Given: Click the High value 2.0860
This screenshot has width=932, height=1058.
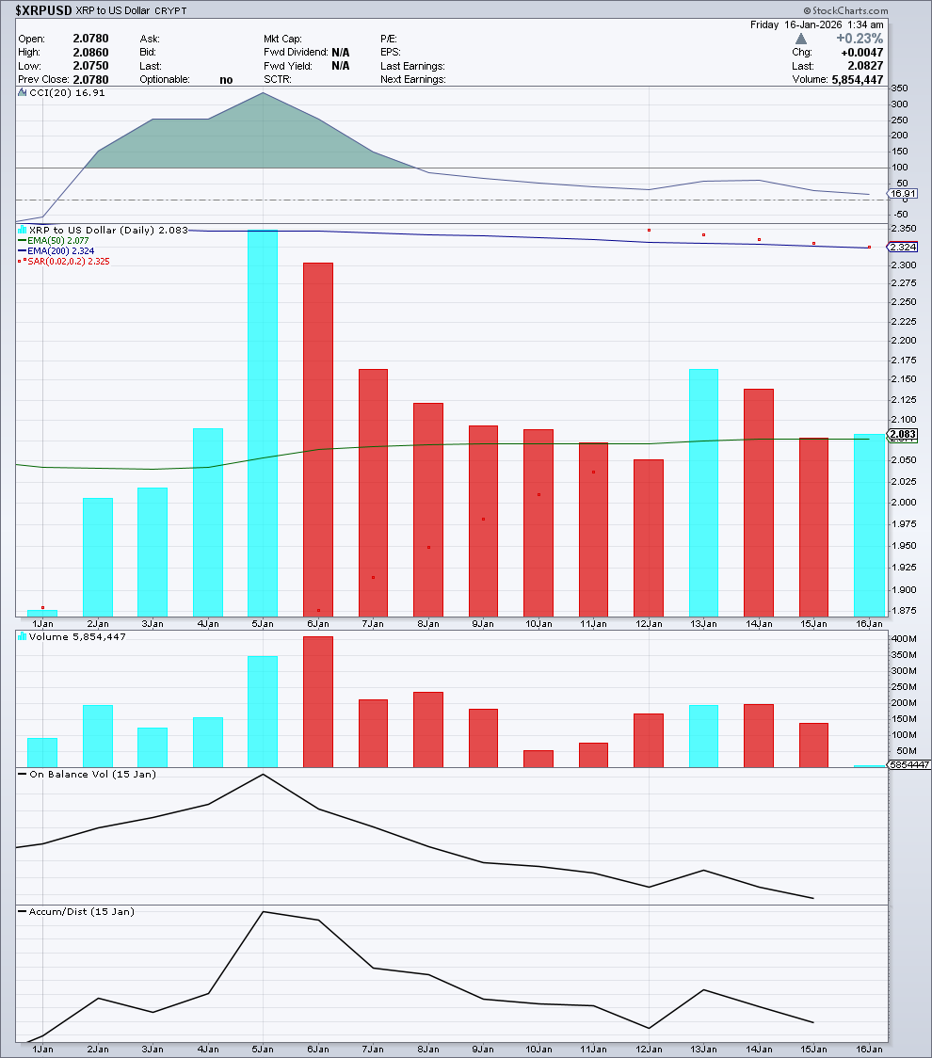Looking at the screenshot, I should point(90,52).
